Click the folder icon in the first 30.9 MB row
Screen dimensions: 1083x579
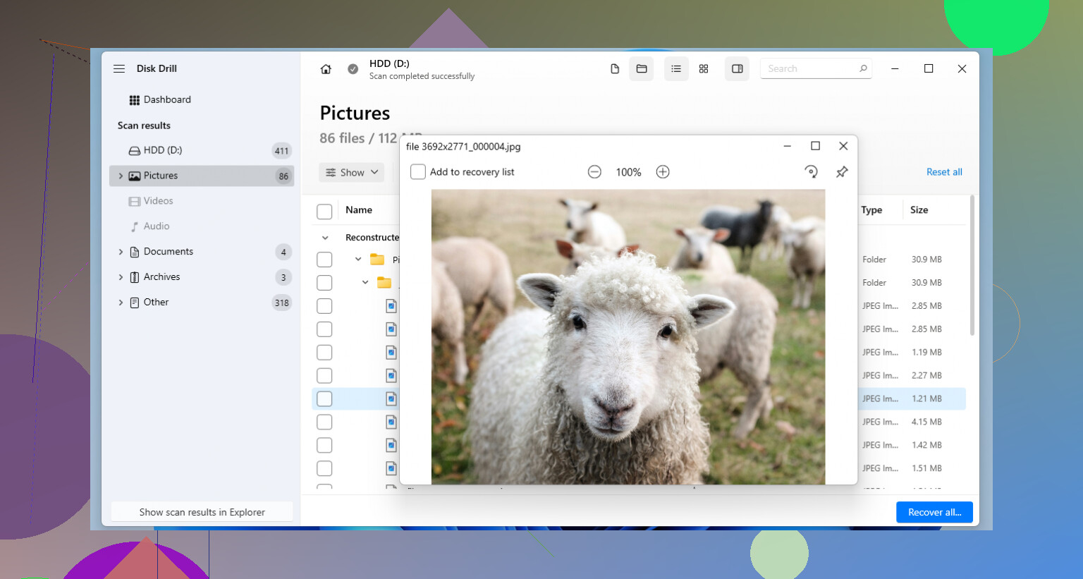(377, 260)
